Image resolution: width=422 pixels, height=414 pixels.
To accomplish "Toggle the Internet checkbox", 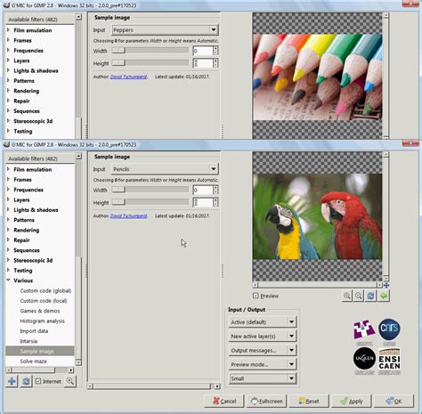I will [38, 381].
